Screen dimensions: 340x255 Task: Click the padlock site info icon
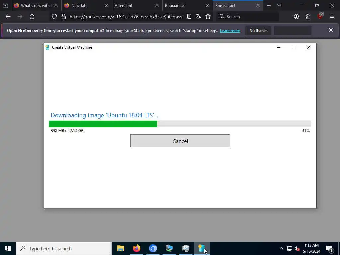click(63, 17)
